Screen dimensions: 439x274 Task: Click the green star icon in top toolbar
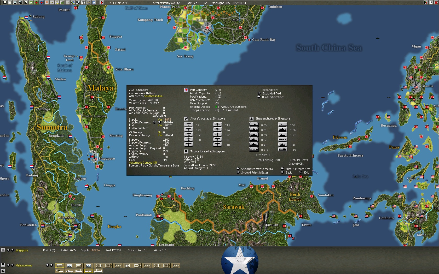coord(31,3)
